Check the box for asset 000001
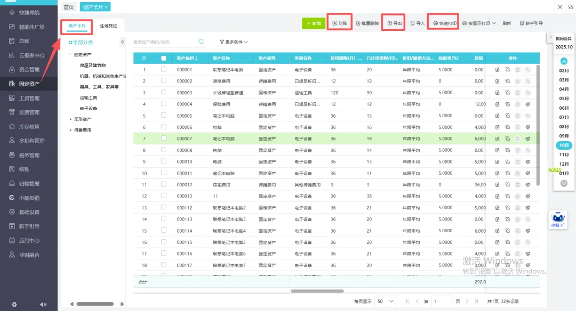 click(x=164, y=69)
